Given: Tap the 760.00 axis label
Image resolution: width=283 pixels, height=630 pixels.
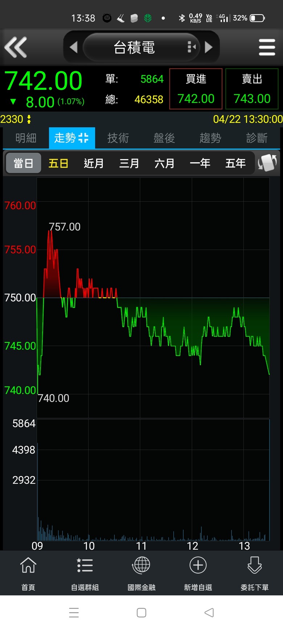Looking at the screenshot, I should coord(20,205).
